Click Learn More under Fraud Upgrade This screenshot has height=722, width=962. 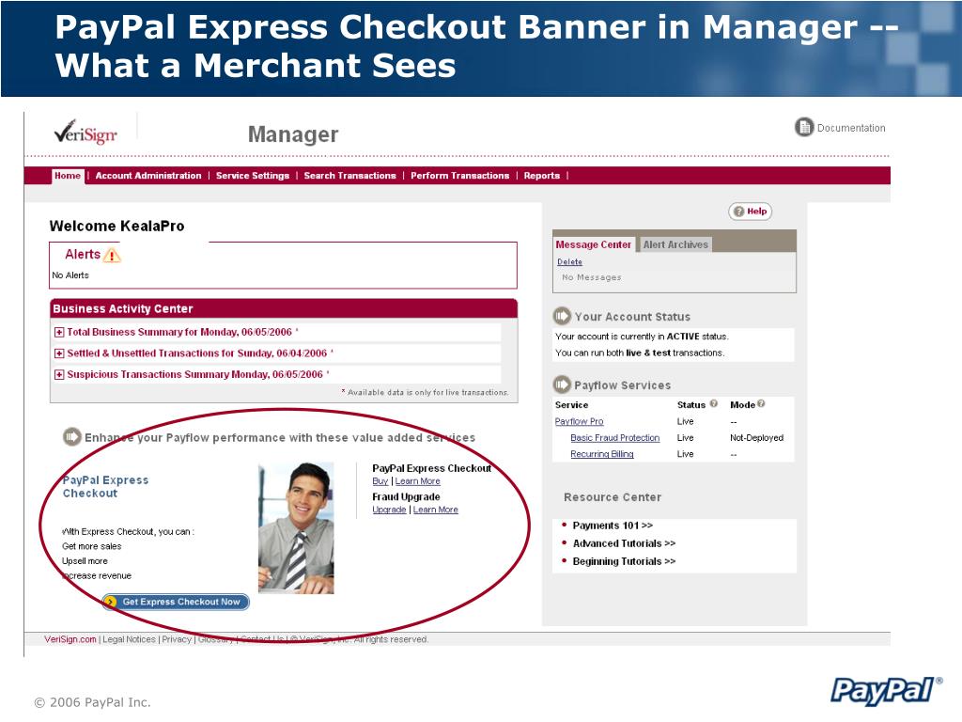(x=436, y=510)
